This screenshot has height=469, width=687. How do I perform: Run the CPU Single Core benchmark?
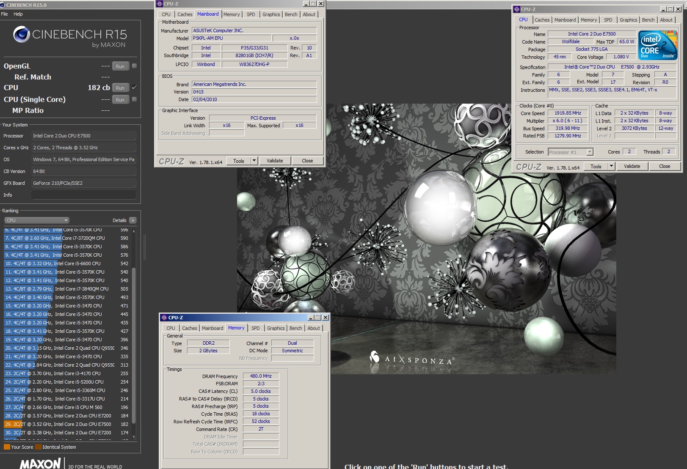point(120,100)
